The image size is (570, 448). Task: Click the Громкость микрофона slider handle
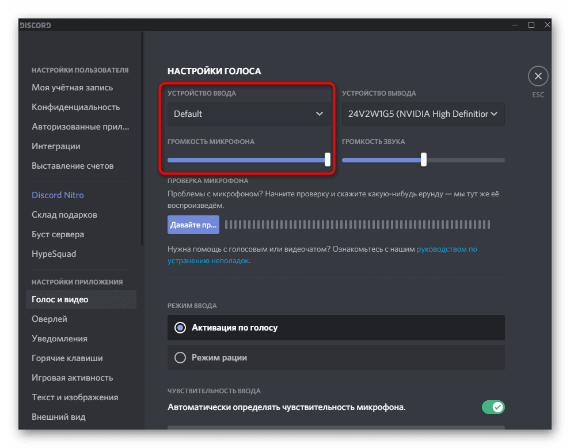click(x=328, y=160)
